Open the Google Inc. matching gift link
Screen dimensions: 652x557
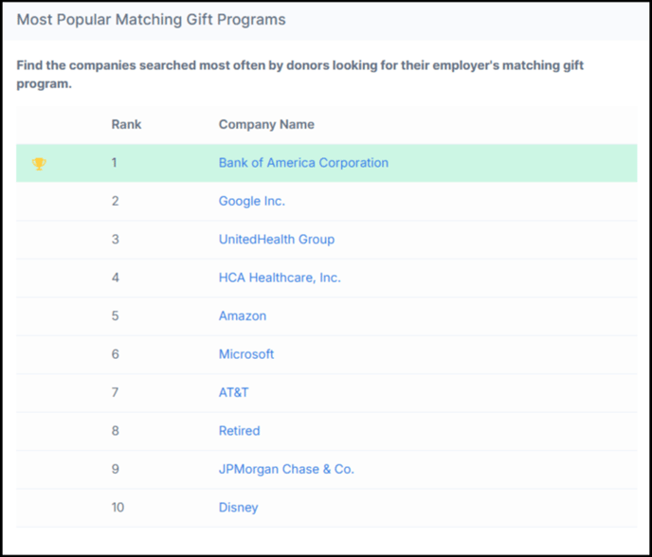[x=251, y=201]
